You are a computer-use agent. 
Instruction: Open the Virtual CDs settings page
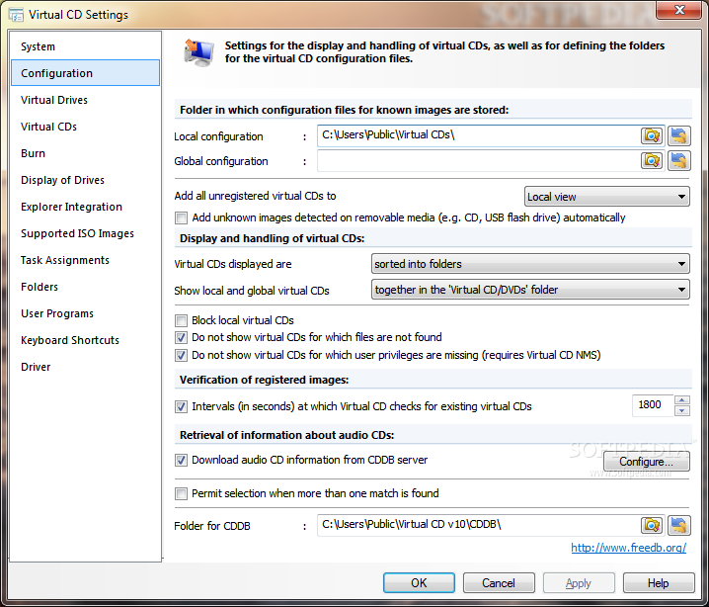pos(86,127)
